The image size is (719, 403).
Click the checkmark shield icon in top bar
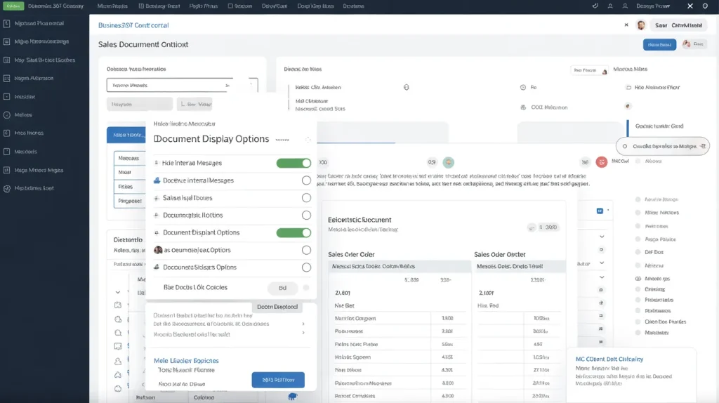[x=595, y=6]
